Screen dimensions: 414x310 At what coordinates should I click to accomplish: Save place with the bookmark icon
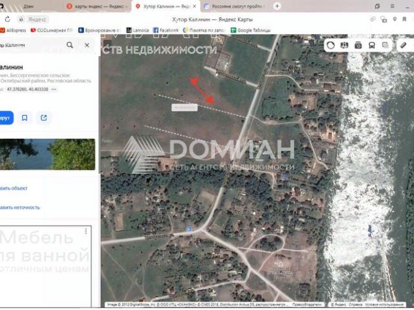(x=25, y=118)
